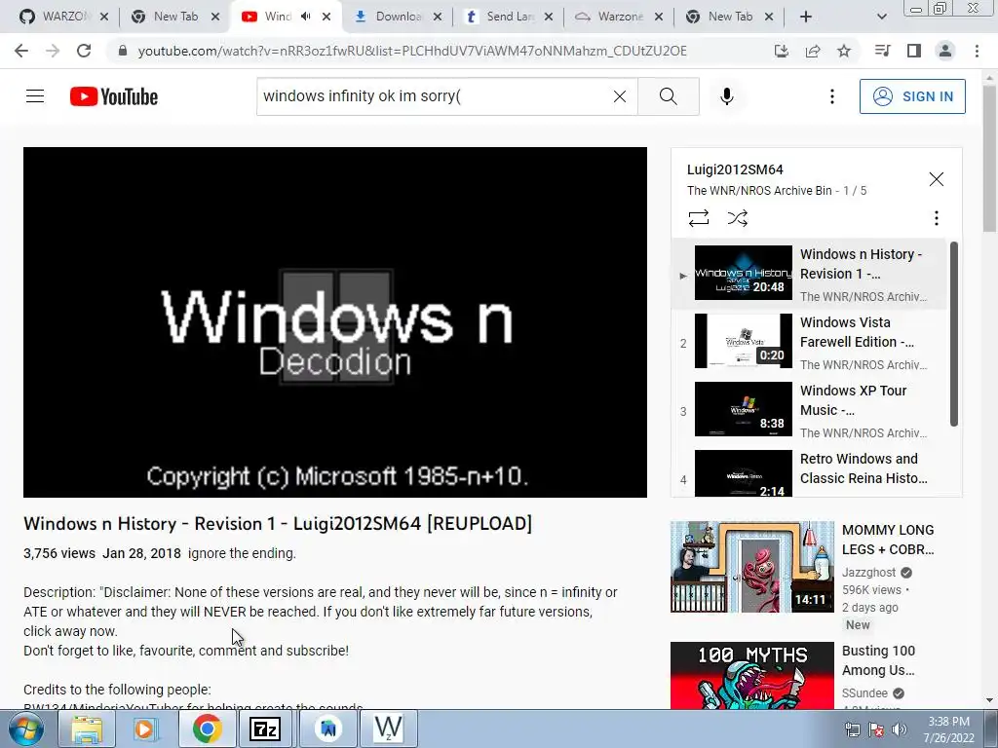The height and width of the screenshot is (748, 998).
Task: Close the playlist panel
Action: (x=937, y=179)
